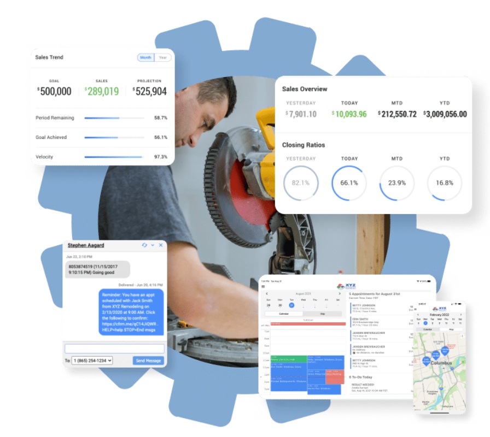The width and height of the screenshot is (490, 437).
Task: Go to next month on tablet calendar
Action: click(x=340, y=294)
